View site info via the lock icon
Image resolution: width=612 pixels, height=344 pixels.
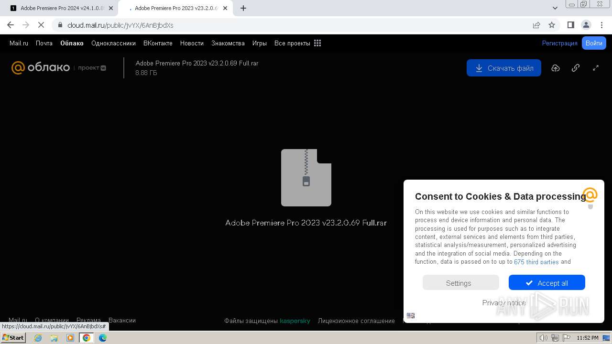click(x=60, y=25)
